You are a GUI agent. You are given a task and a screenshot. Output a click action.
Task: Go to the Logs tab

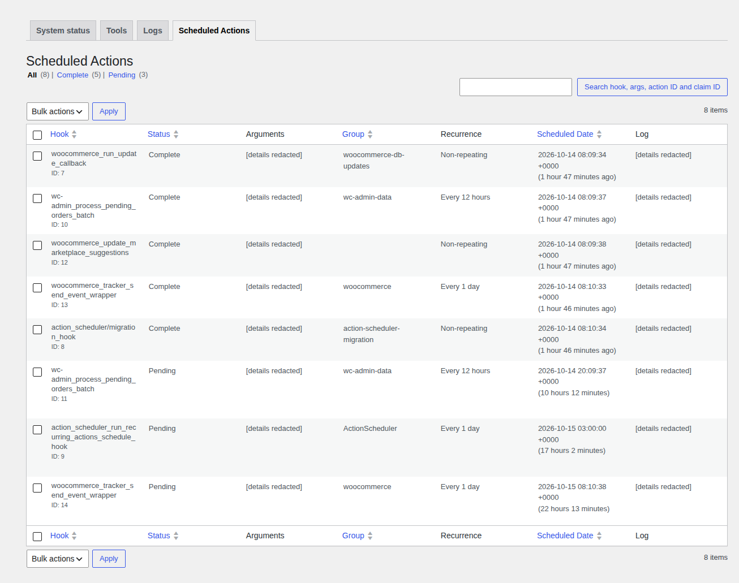[153, 31]
